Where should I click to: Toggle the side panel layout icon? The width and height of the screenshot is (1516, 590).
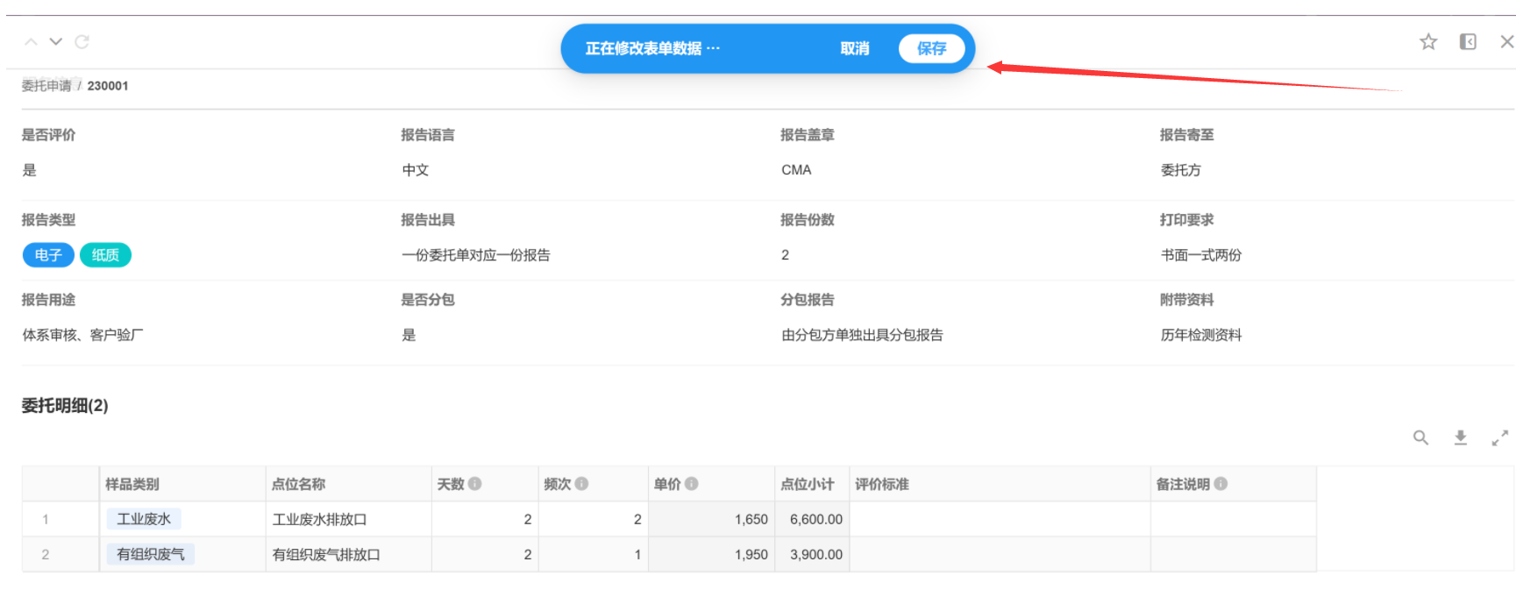tap(1468, 42)
